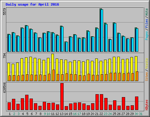
Task: Click the orange sites bar for day 30
Action: pos(137,76)
